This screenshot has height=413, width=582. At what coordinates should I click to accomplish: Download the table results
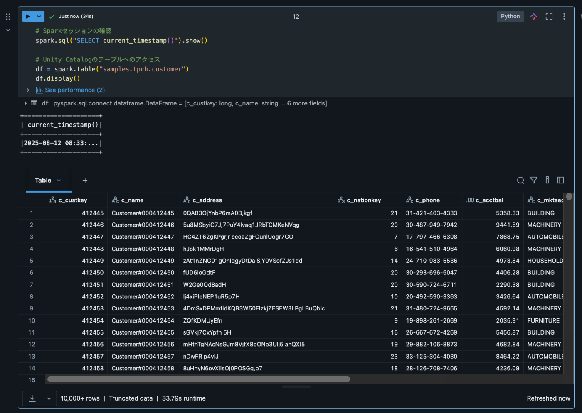point(32,398)
